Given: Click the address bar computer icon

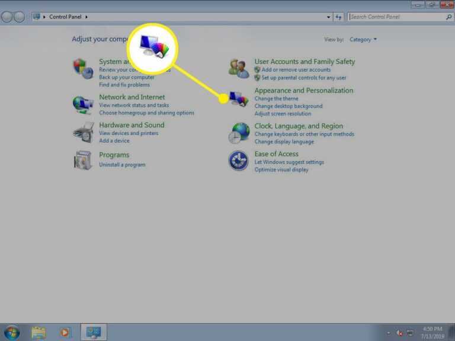Looking at the screenshot, I should tap(36, 17).
